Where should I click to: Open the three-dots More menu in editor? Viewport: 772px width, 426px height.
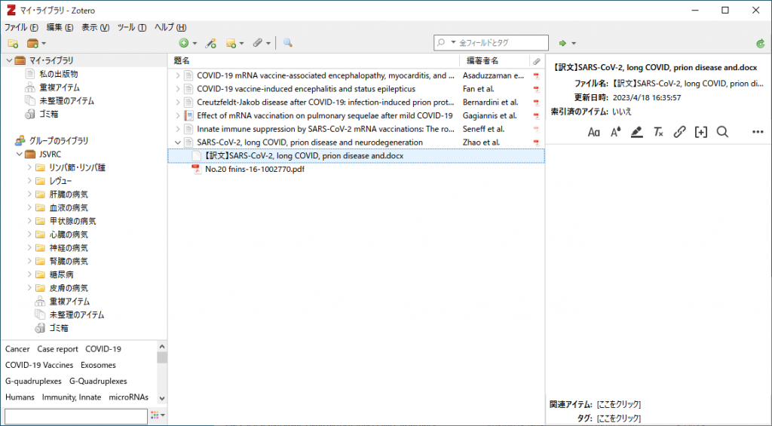tap(758, 132)
